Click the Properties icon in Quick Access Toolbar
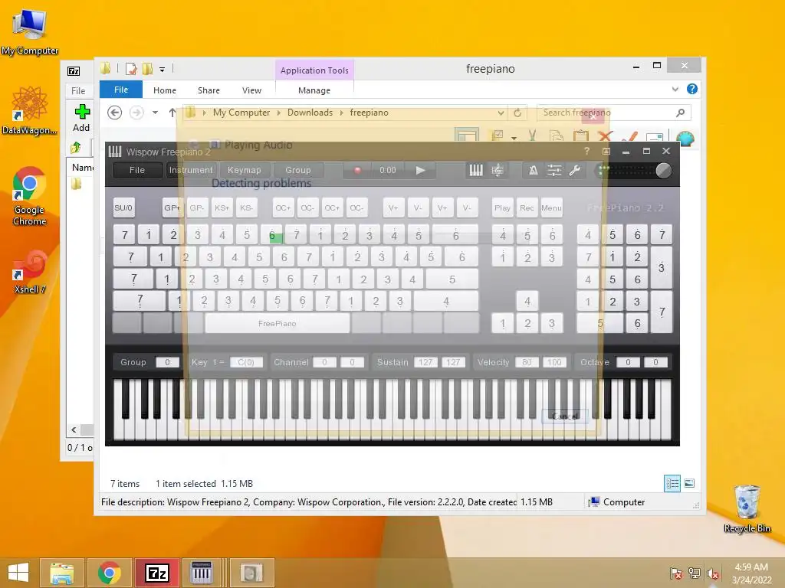Screen dimensions: 785x588 pos(131,69)
